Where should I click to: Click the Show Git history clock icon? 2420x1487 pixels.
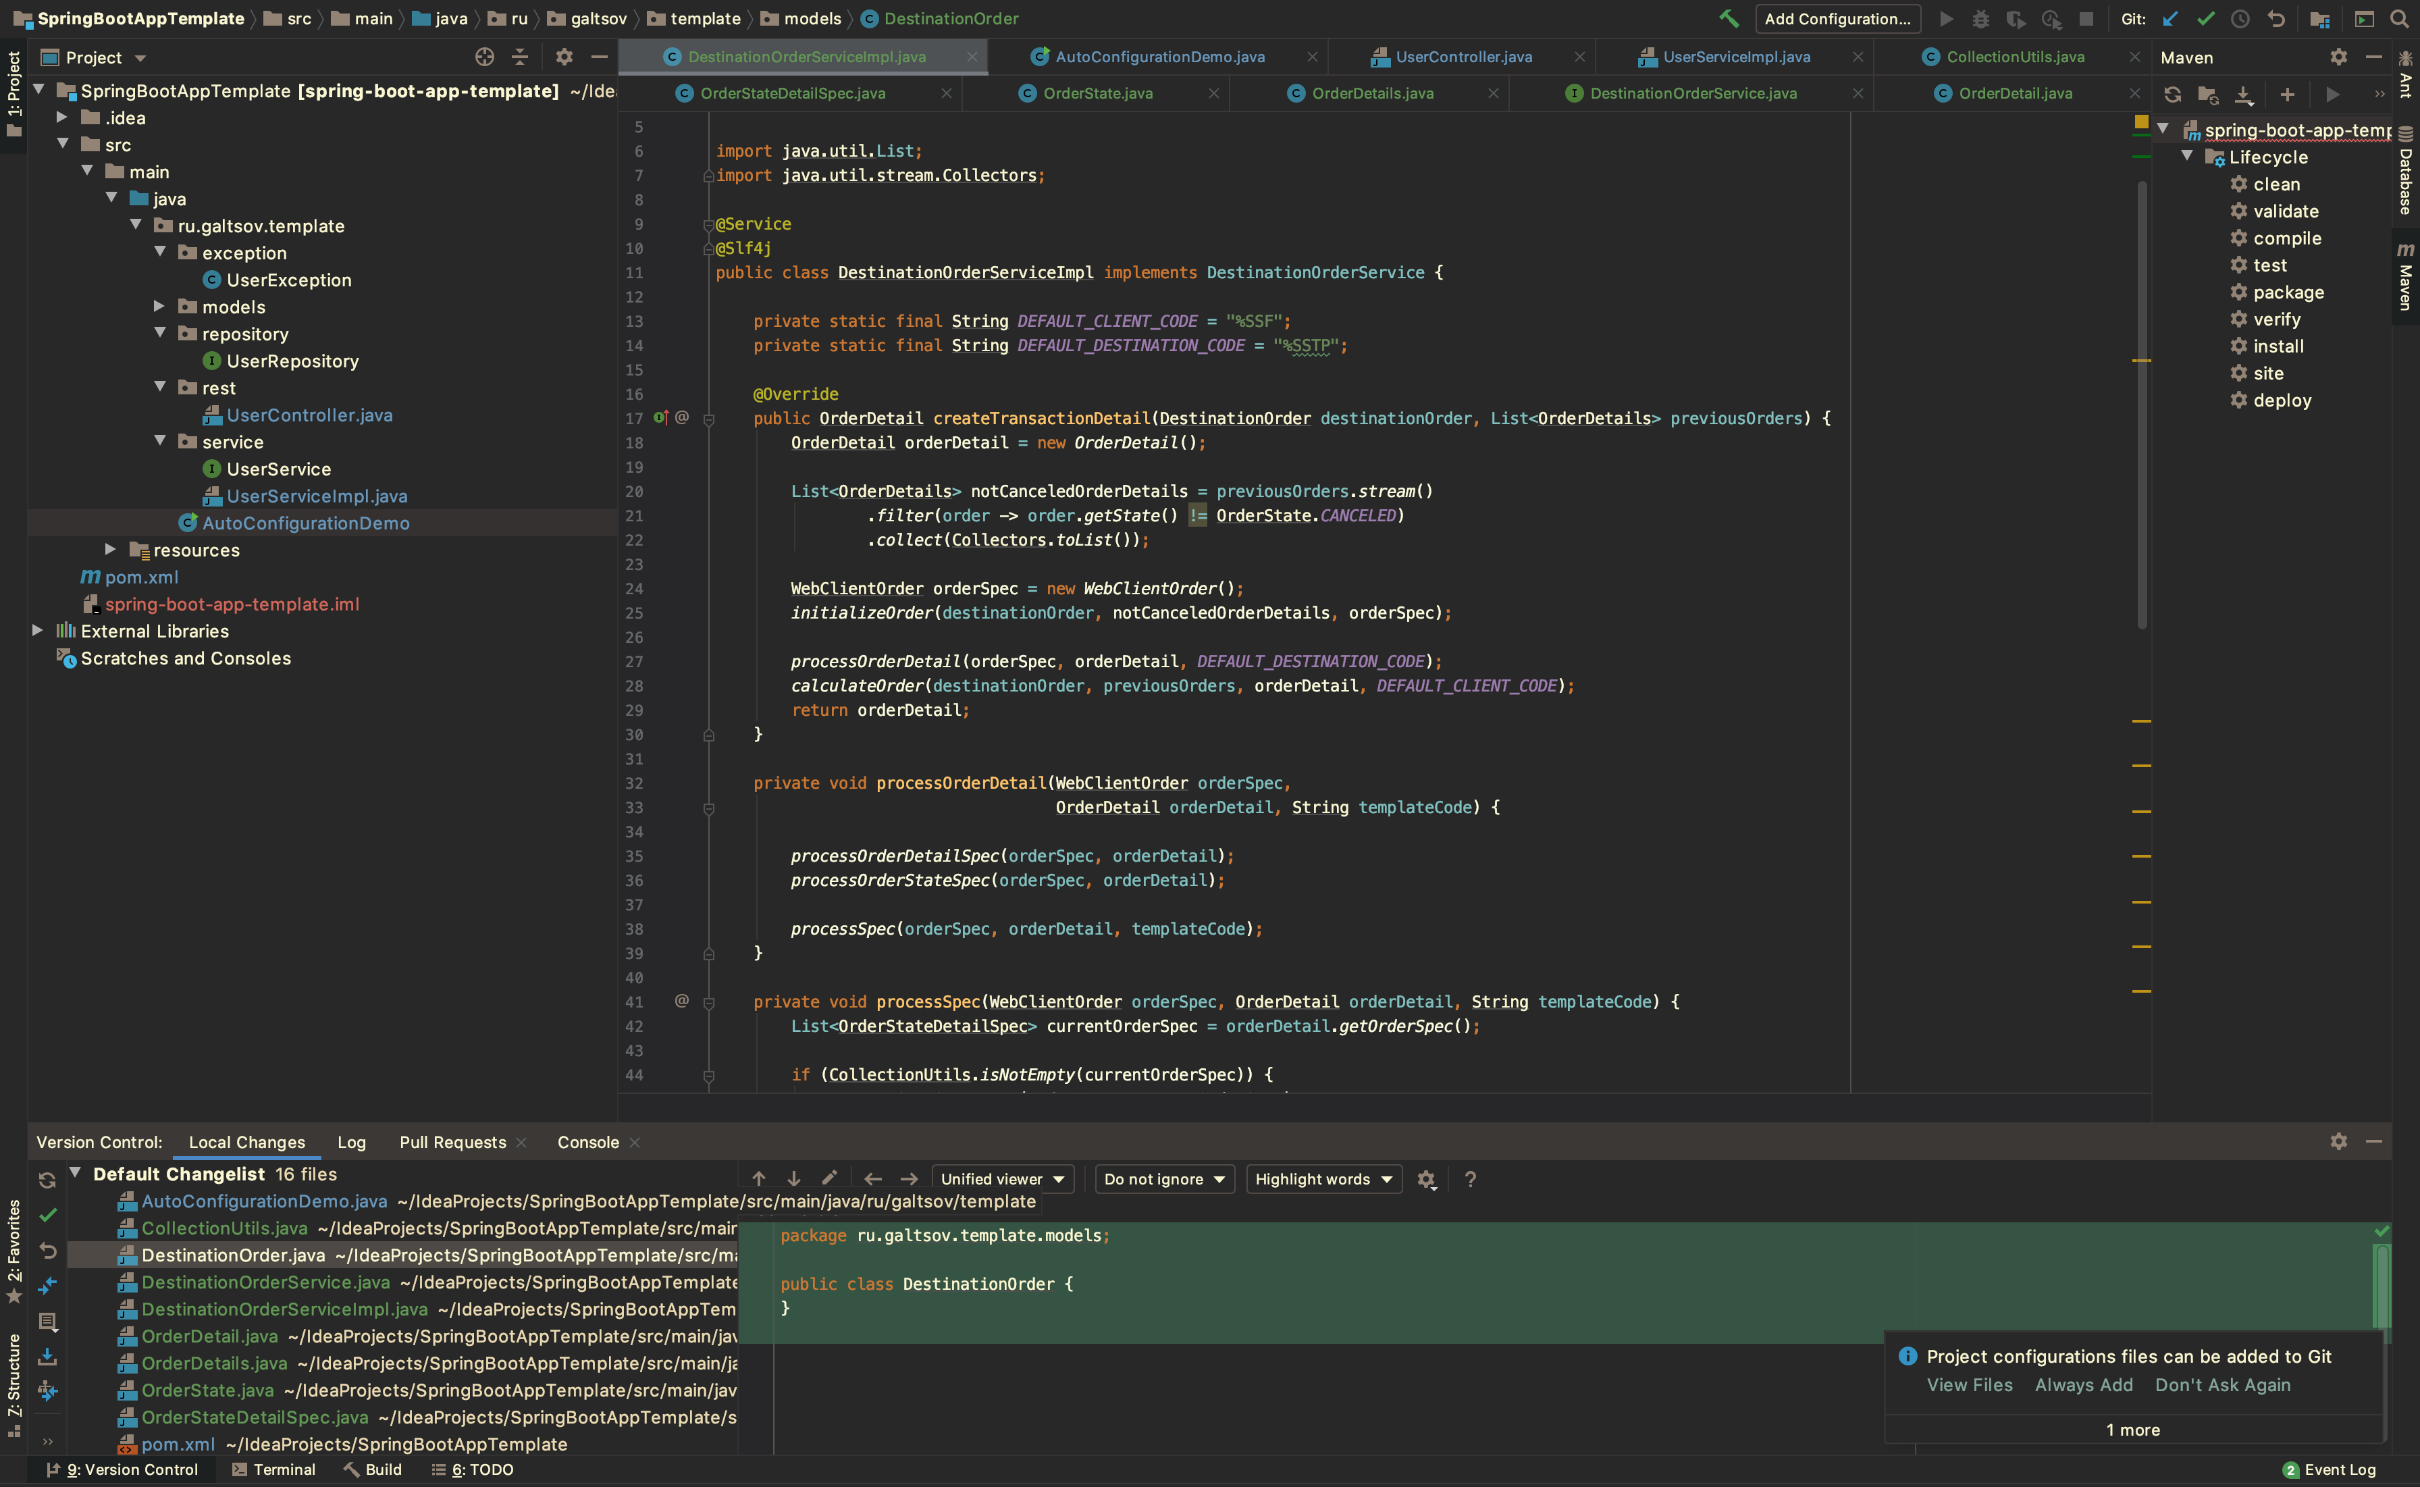(x=2240, y=19)
